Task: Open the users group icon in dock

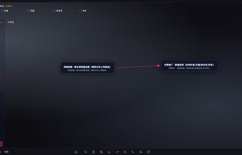Action: coord(125,152)
